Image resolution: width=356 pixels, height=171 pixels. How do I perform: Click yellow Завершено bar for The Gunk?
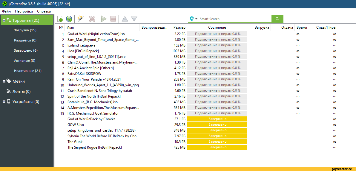point(217,142)
